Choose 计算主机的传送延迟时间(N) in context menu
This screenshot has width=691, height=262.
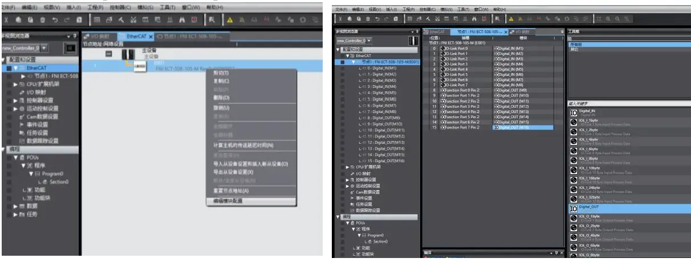tap(243, 145)
